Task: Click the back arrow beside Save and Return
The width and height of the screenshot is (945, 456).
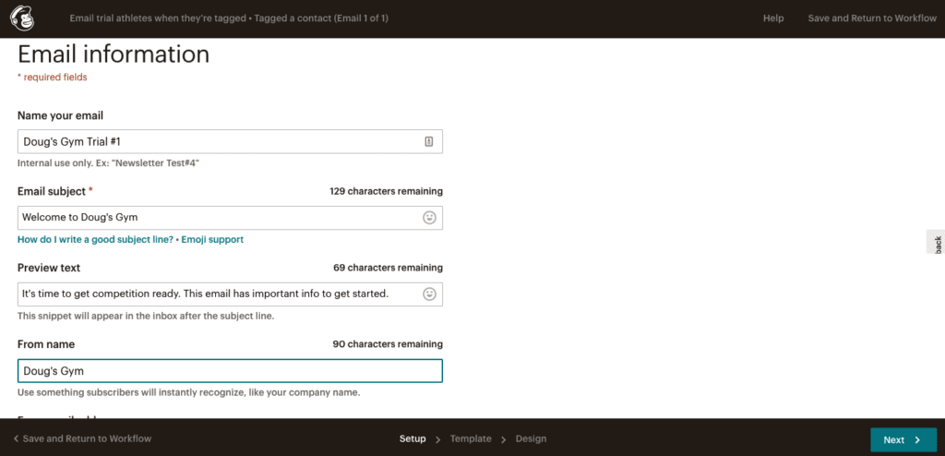Action: coord(17,439)
